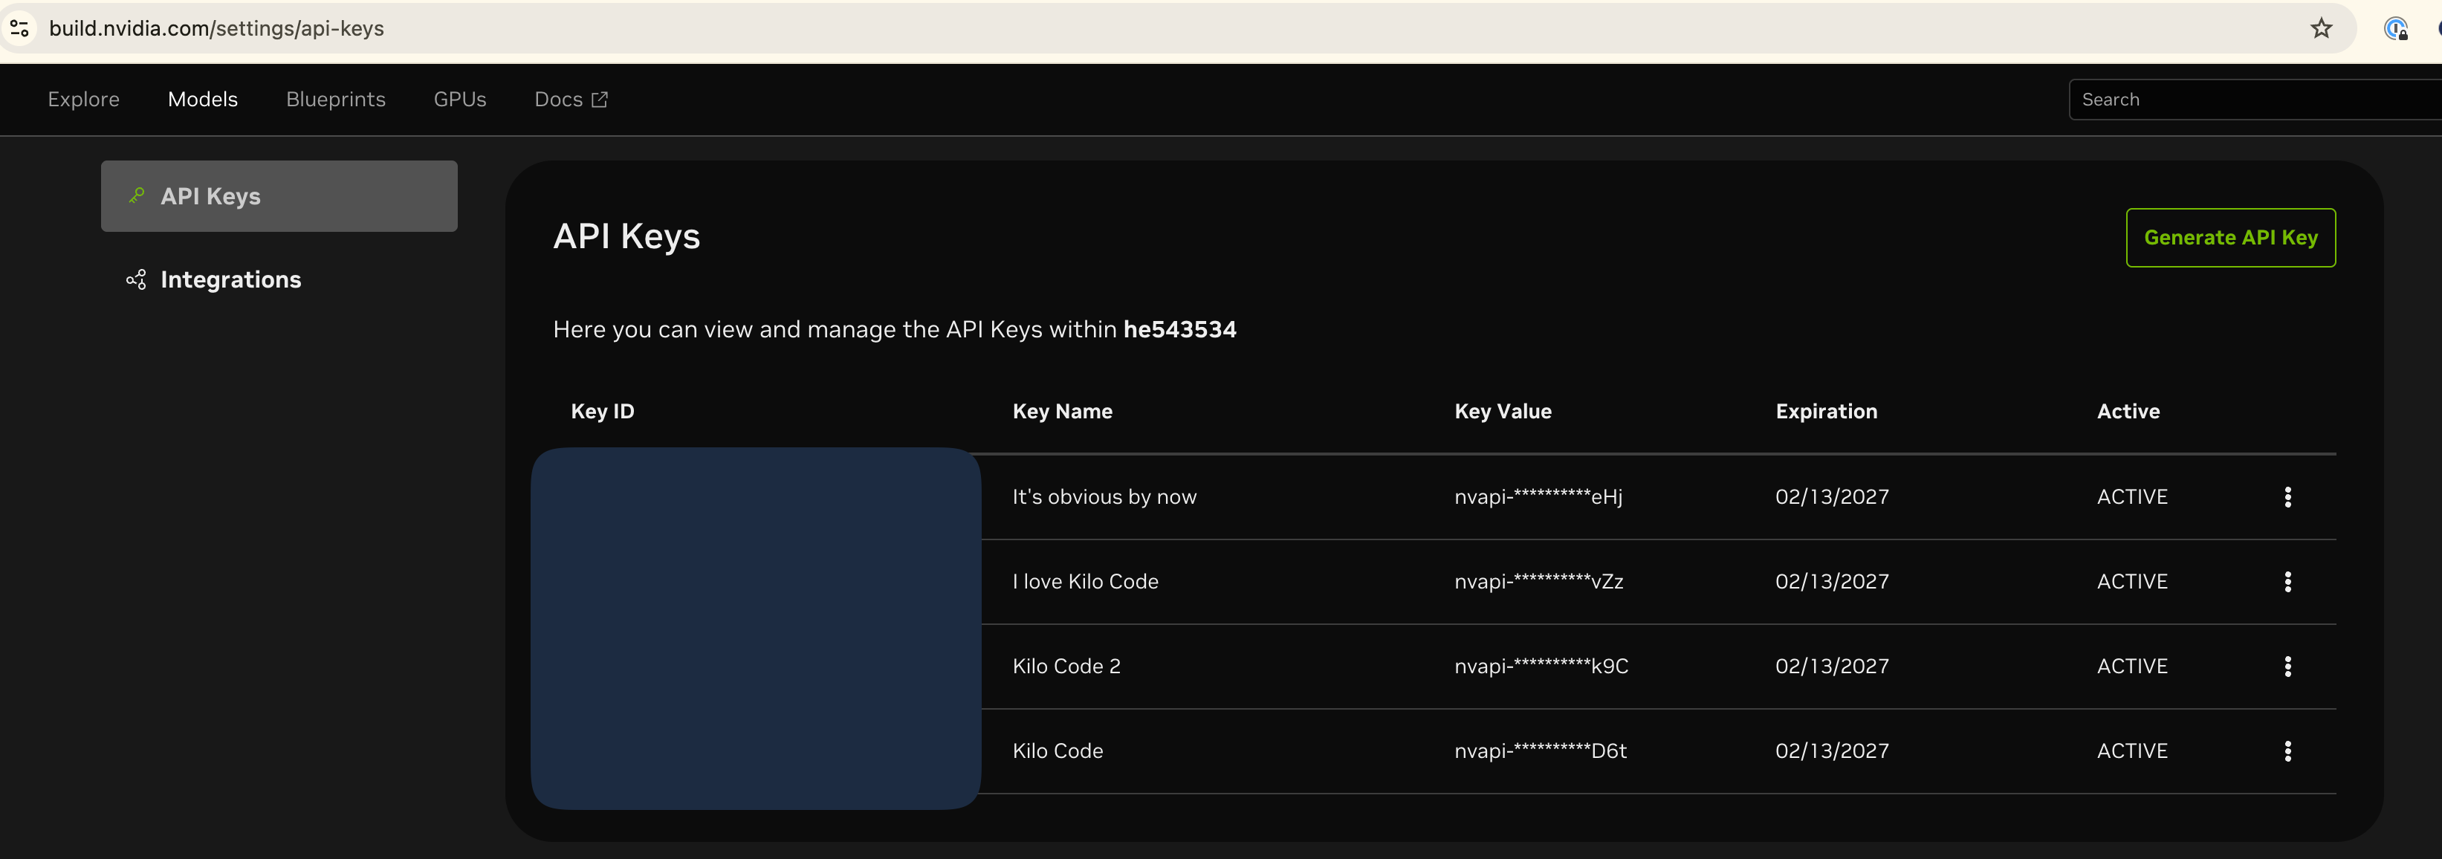Image resolution: width=2442 pixels, height=859 pixels.
Task: Select Integrations in the settings sidebar
Action: pyautogui.click(x=230, y=279)
